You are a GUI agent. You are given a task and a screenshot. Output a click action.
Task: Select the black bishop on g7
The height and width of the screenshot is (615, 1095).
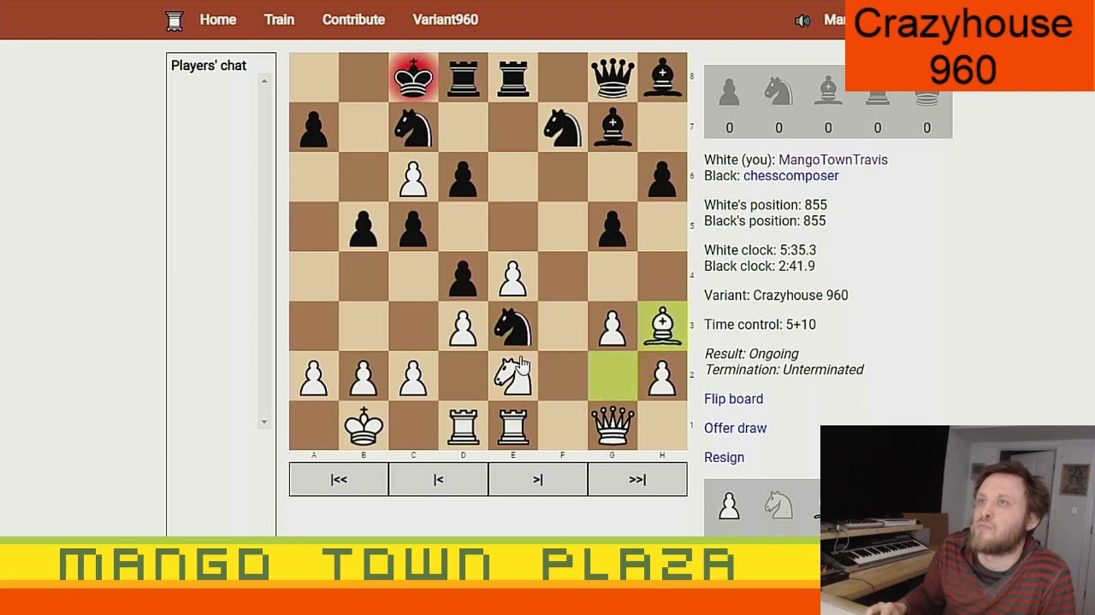pyautogui.click(x=613, y=127)
